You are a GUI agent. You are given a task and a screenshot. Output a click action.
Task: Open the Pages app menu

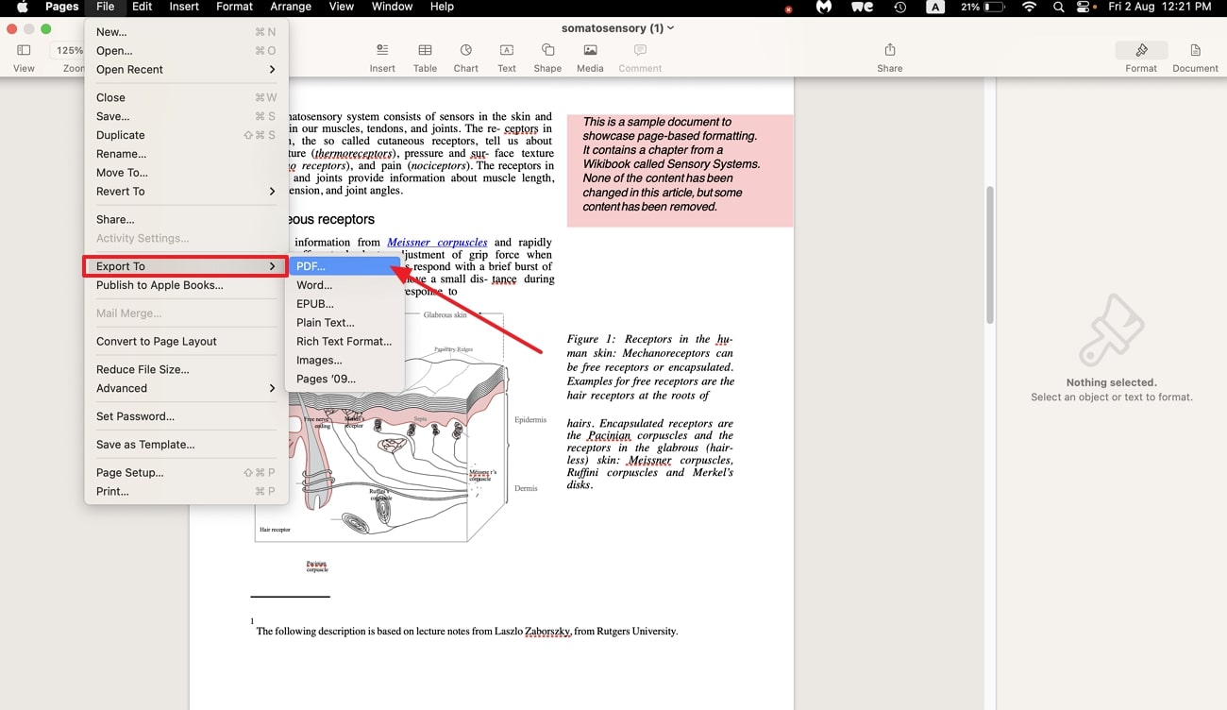click(62, 7)
